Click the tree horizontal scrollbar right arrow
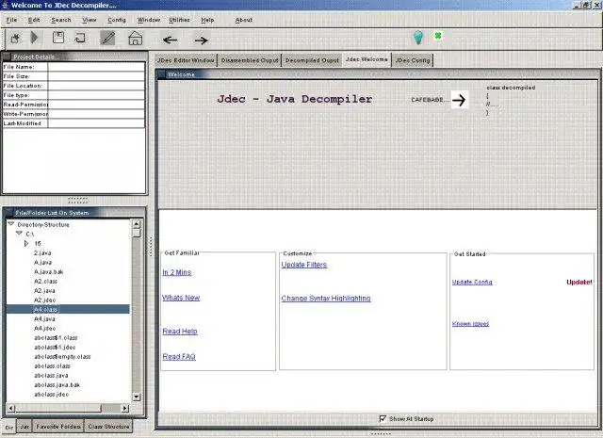The image size is (603, 438). click(124, 408)
